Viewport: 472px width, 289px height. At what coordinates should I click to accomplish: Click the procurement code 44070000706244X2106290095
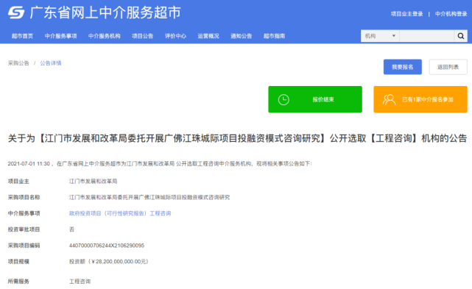pos(107,246)
